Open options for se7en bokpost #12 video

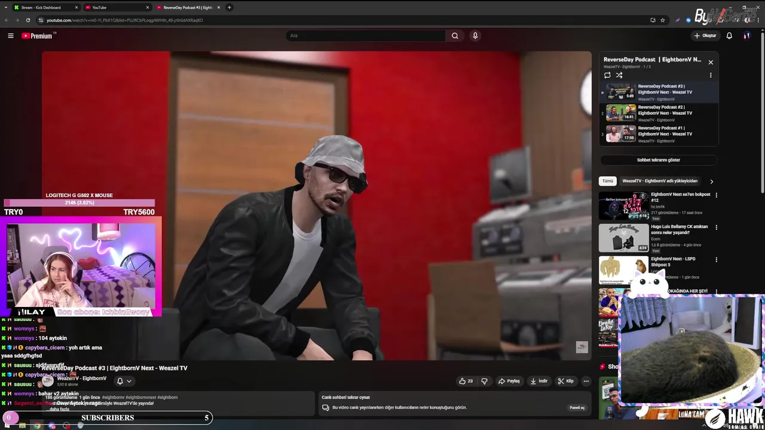(717, 195)
